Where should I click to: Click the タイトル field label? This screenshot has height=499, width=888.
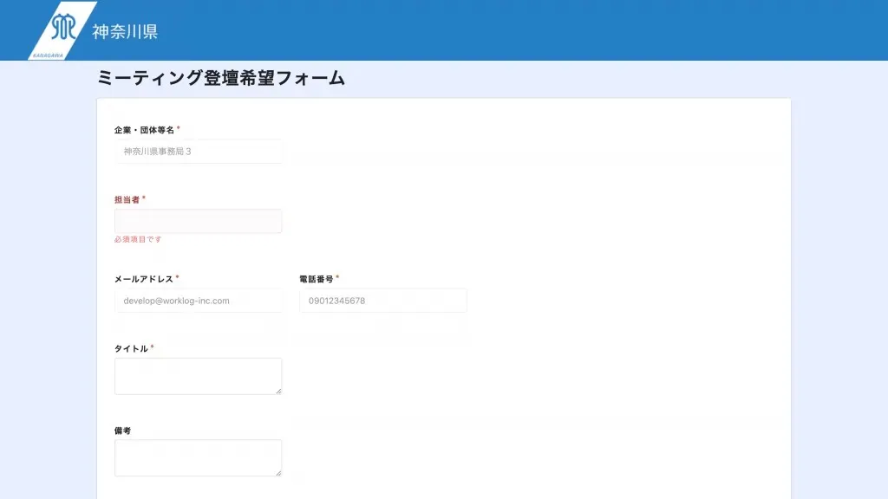[x=131, y=348]
